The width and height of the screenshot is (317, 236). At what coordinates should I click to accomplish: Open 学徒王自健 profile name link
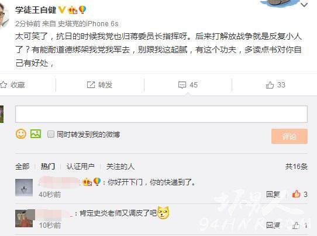[x=36, y=10]
